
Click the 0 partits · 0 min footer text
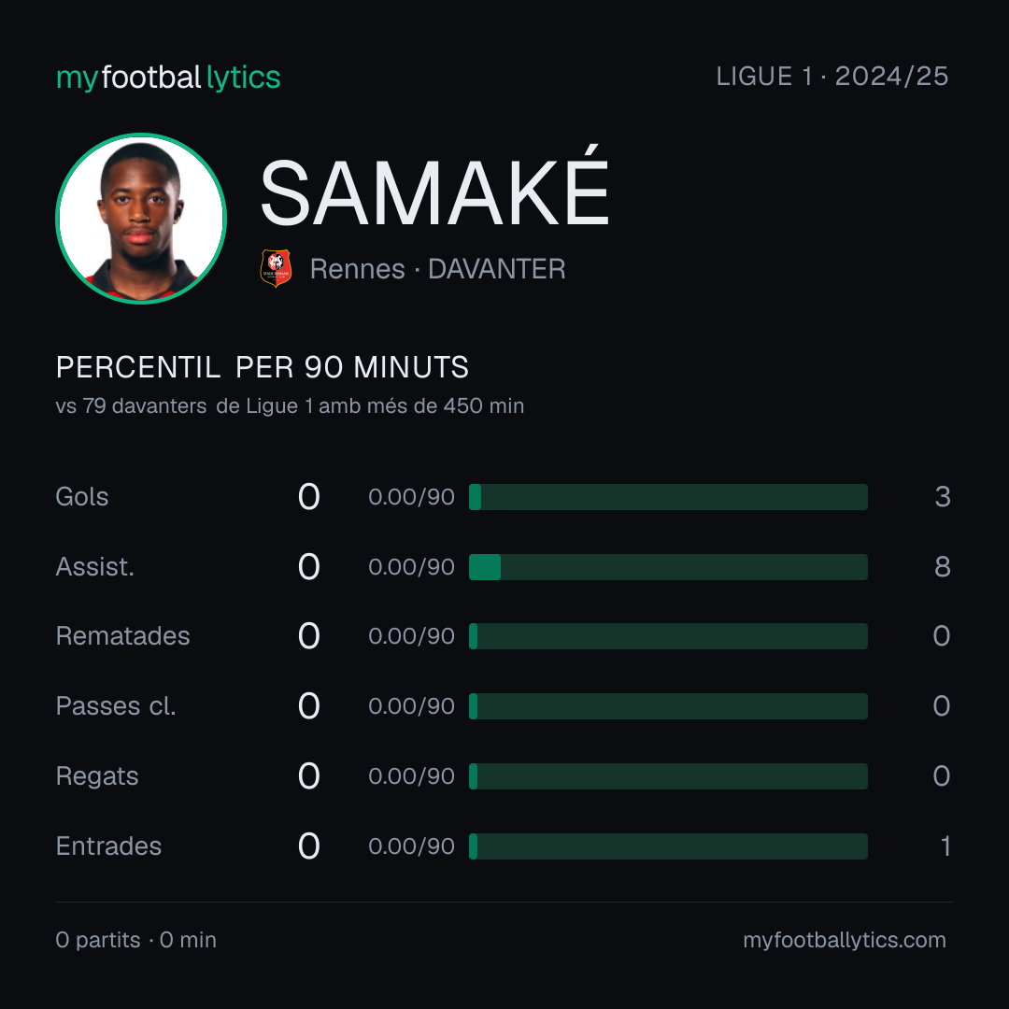tap(135, 940)
